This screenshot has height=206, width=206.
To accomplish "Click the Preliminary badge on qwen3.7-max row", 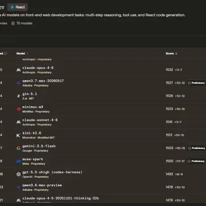I will (x=196, y=83).
